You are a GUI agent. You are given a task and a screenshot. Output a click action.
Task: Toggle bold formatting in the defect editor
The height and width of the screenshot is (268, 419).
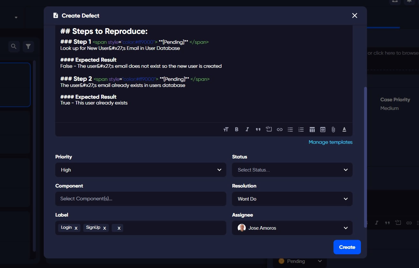pos(236,129)
